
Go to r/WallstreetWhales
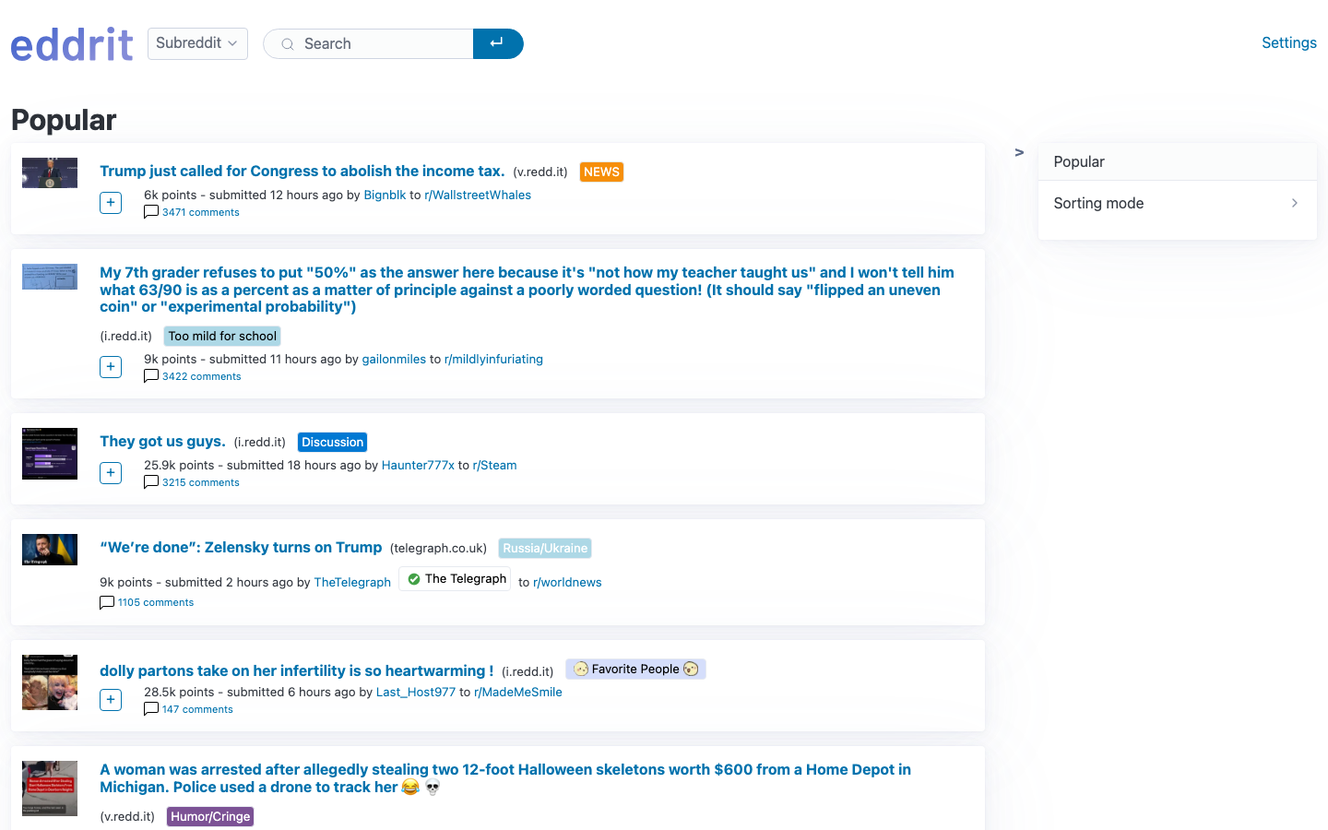(478, 195)
